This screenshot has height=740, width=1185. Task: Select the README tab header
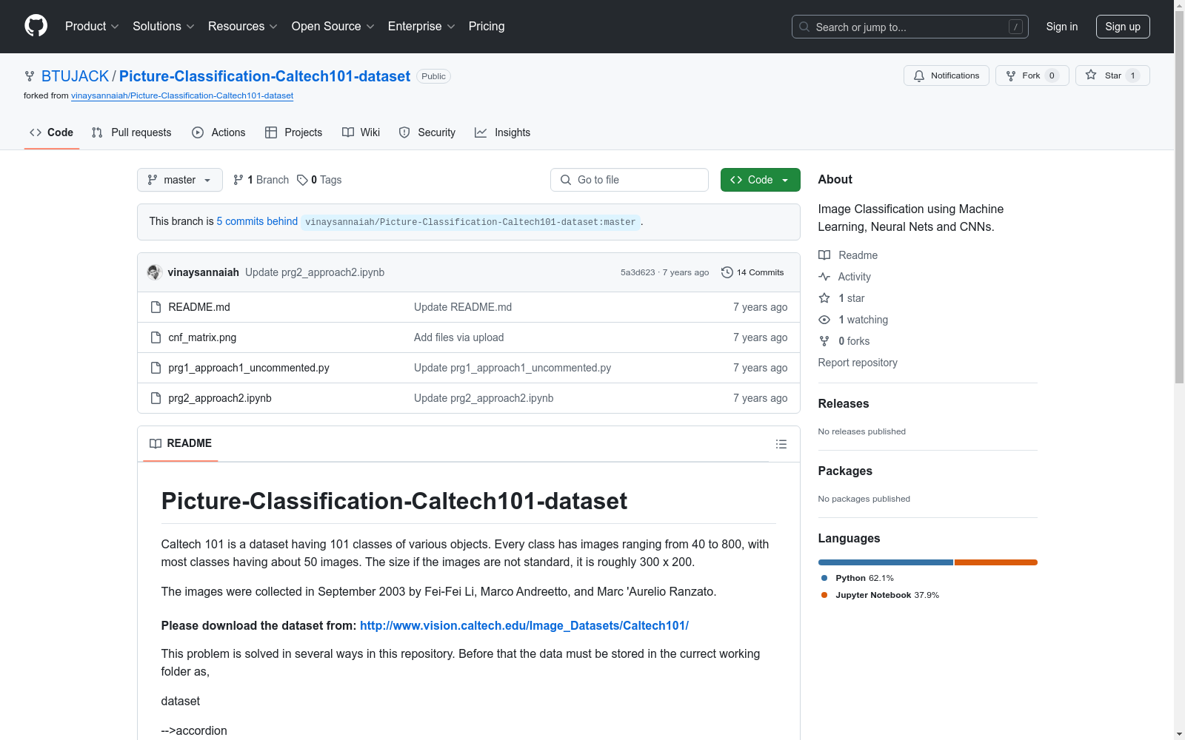tap(181, 443)
